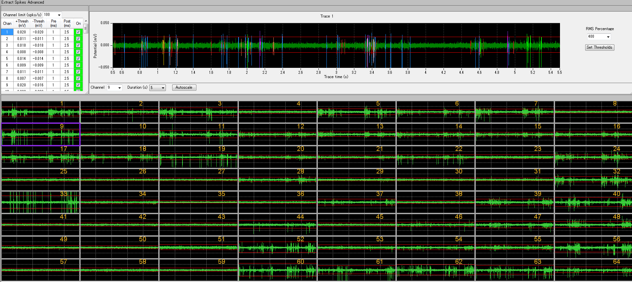Screen dimensions: 632x282
Task: Click the Post (ms) value for channel 6
Action: [x=67, y=65]
